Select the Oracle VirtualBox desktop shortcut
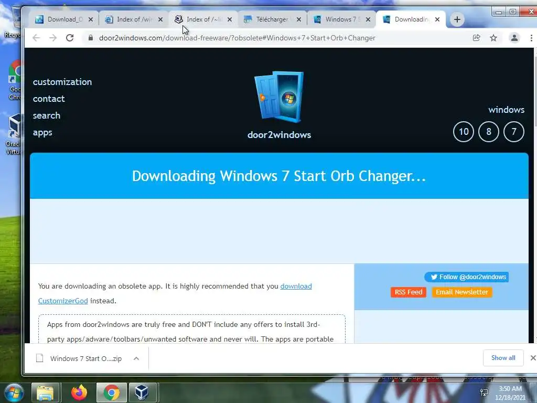537x403 pixels. pyautogui.click(x=14, y=134)
